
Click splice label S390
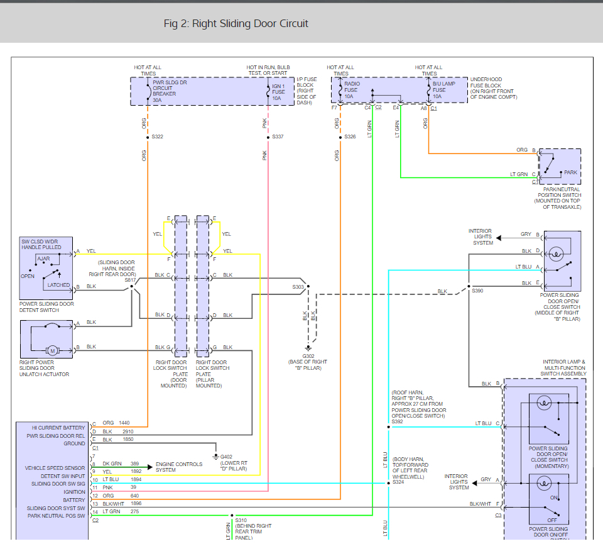[x=477, y=291]
